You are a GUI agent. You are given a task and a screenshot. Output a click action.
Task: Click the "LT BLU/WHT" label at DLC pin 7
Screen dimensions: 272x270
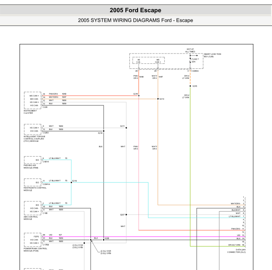pyautogui.click(x=234, y=217)
